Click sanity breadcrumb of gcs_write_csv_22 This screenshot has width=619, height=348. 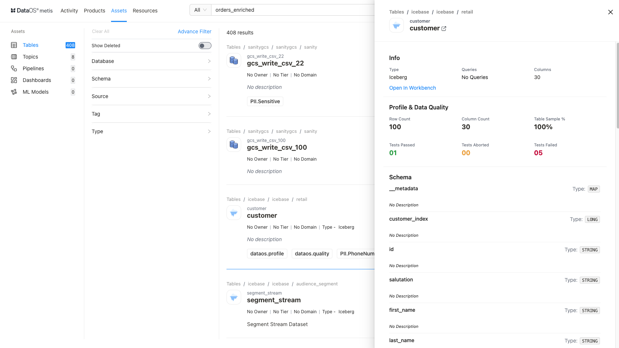pyautogui.click(x=310, y=47)
